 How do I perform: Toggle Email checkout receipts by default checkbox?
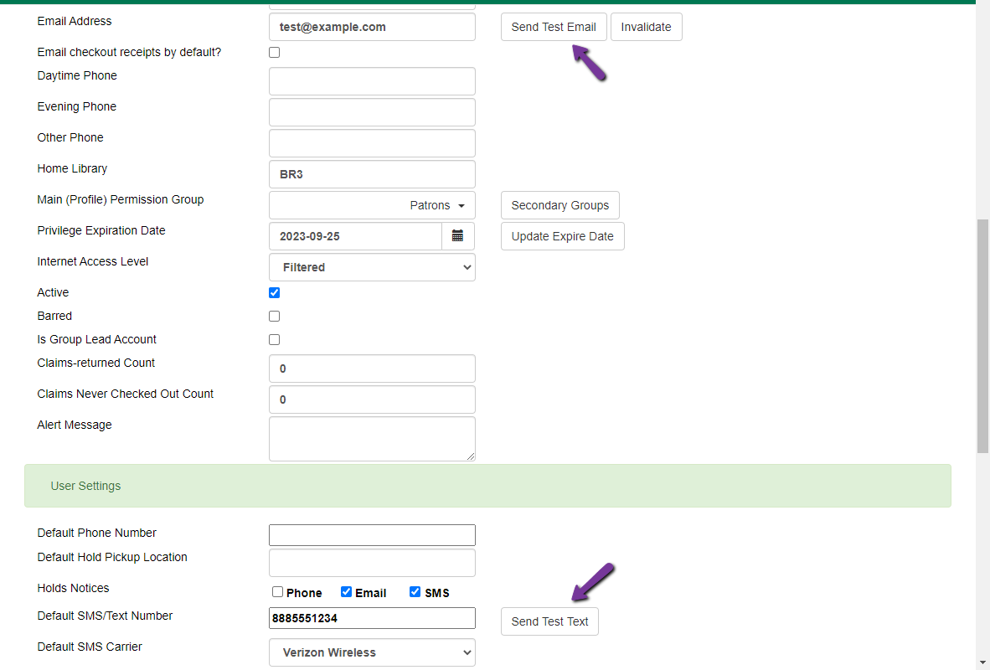274,53
